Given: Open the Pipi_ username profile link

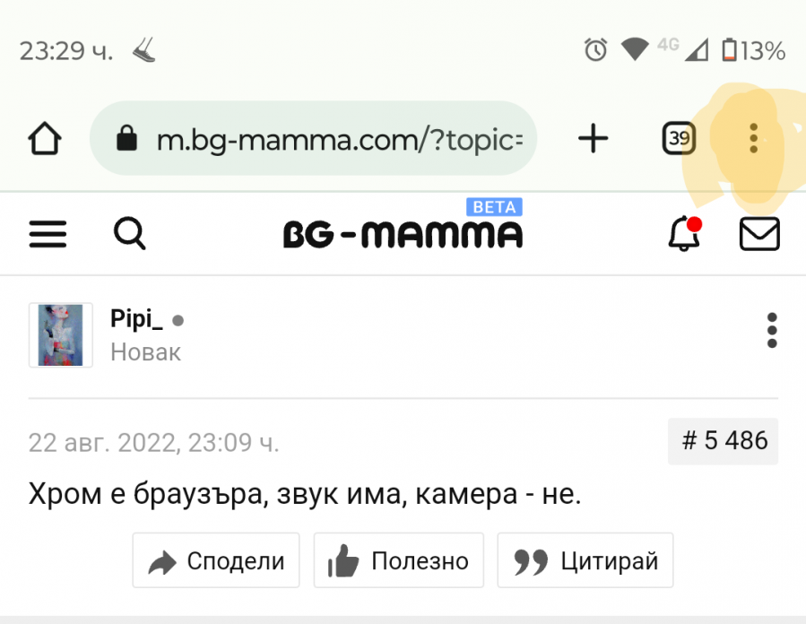Looking at the screenshot, I should (x=137, y=319).
